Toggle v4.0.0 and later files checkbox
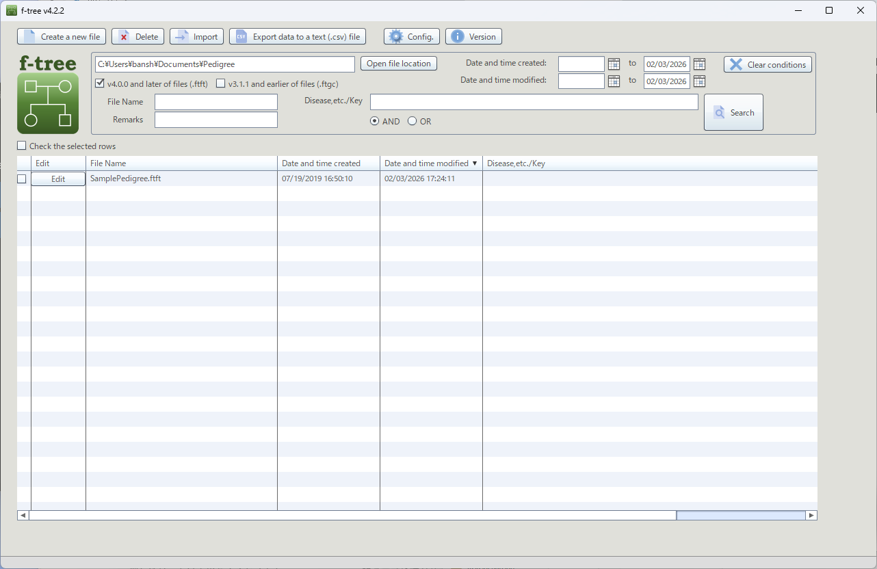877x569 pixels. click(x=100, y=83)
